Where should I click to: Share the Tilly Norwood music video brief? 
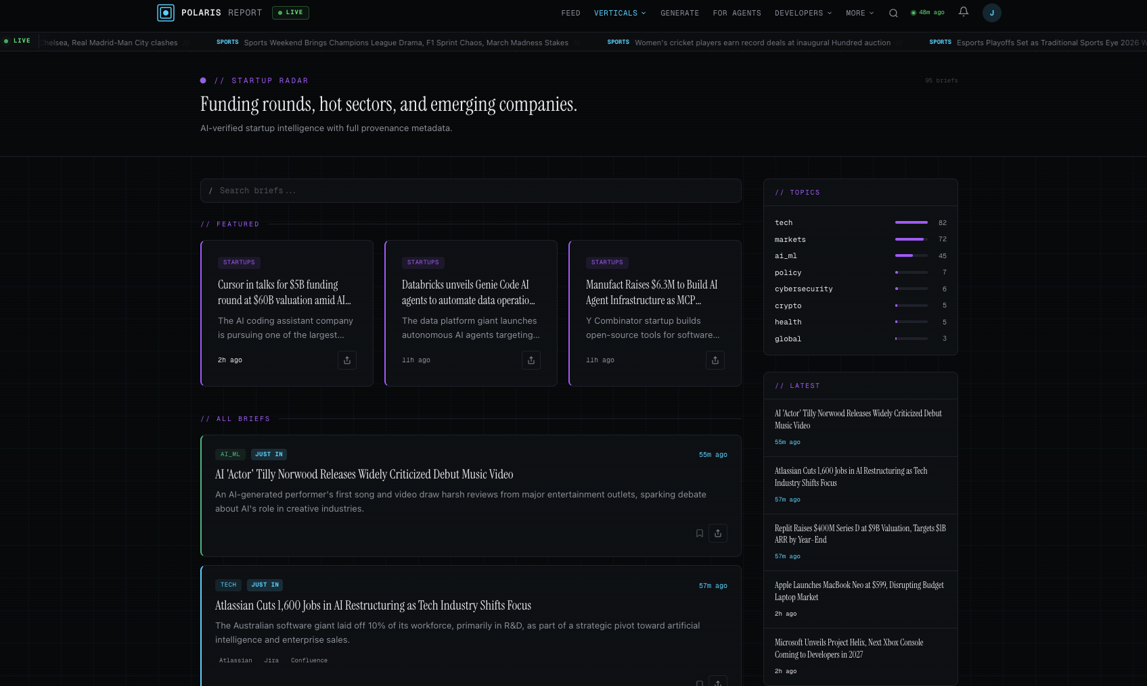(x=718, y=533)
